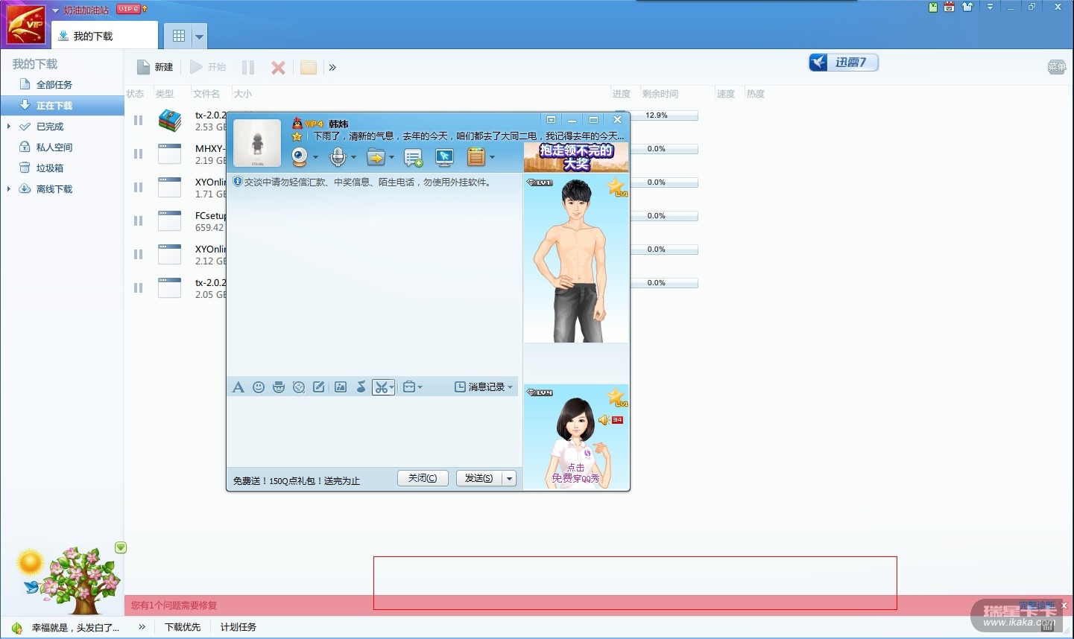Click the send file folder icon
This screenshot has width=1074, height=639.
coord(376,156)
